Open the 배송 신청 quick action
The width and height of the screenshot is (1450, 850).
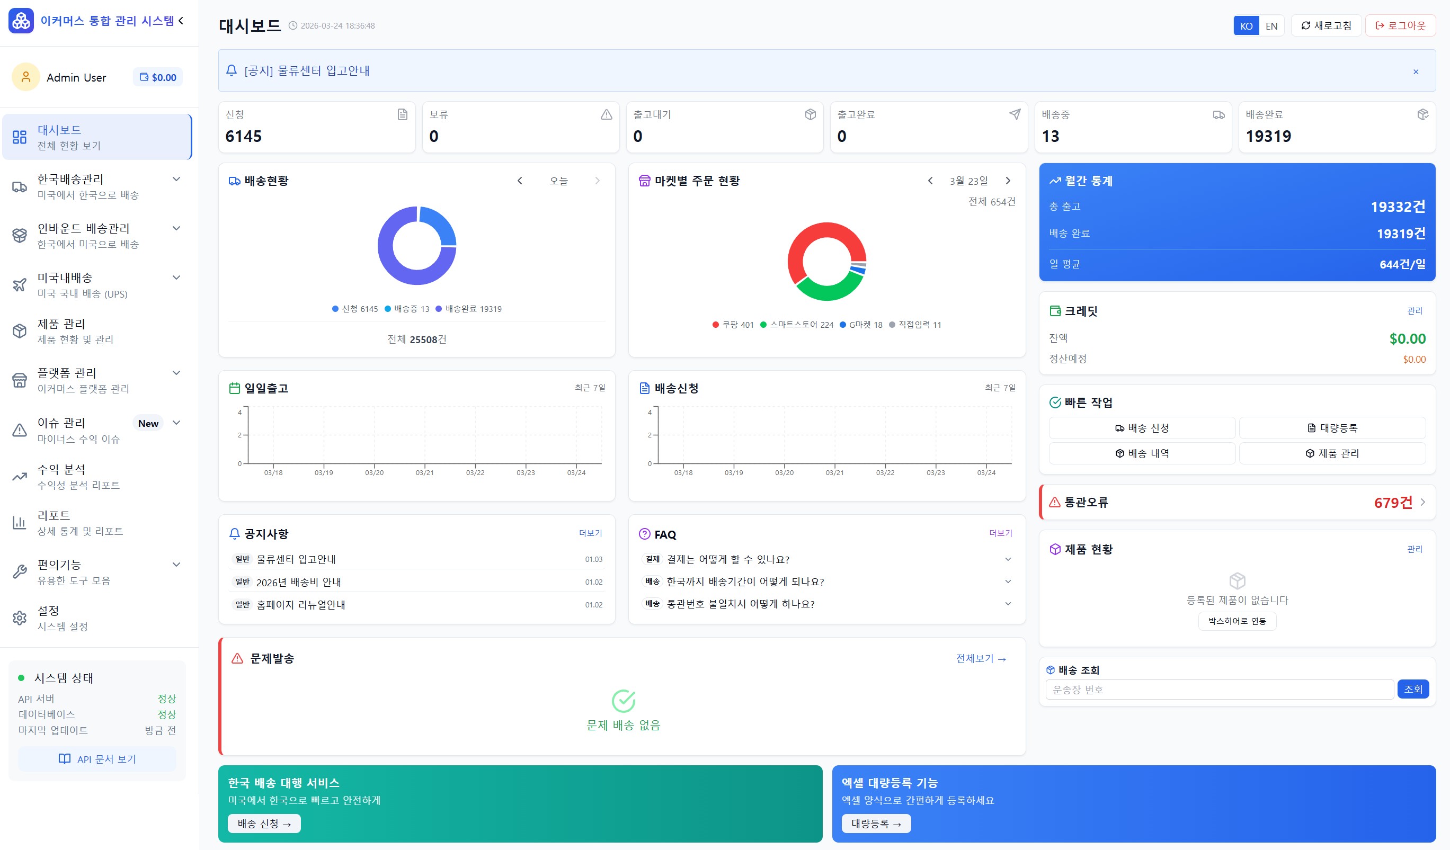pos(1142,427)
